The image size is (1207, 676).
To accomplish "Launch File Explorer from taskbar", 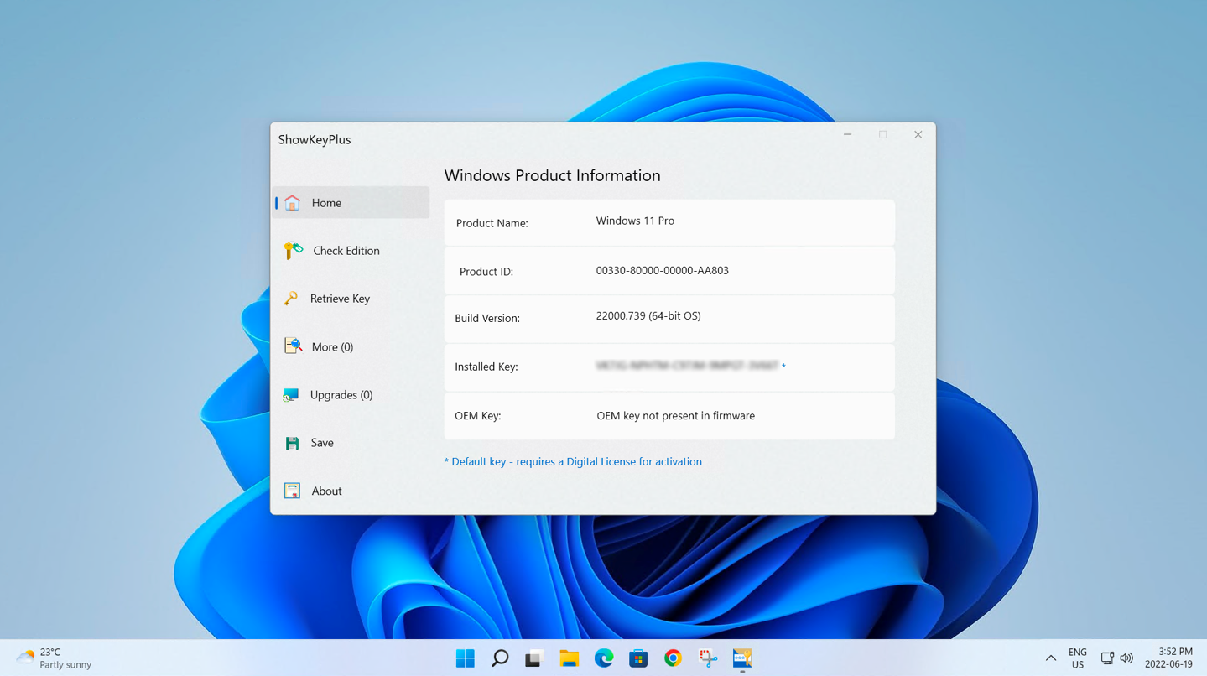I will 570,658.
